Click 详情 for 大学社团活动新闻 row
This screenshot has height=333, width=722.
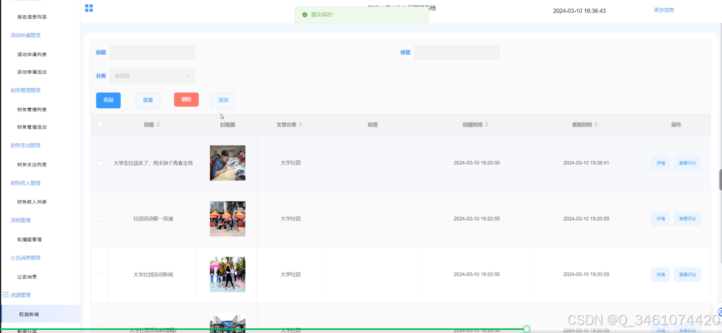click(661, 274)
